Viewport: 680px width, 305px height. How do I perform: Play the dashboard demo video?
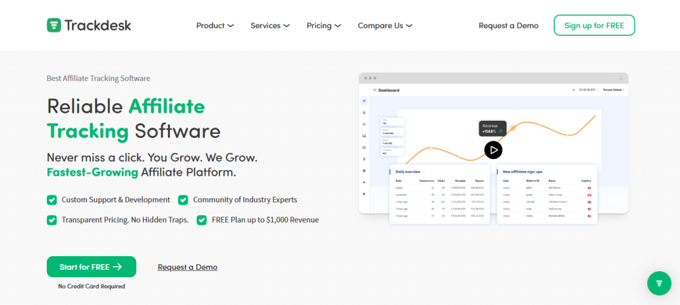pyautogui.click(x=493, y=150)
